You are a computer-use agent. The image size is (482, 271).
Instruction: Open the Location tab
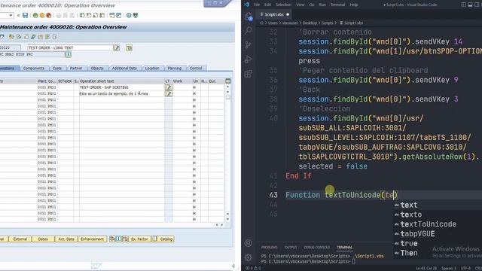152,69
